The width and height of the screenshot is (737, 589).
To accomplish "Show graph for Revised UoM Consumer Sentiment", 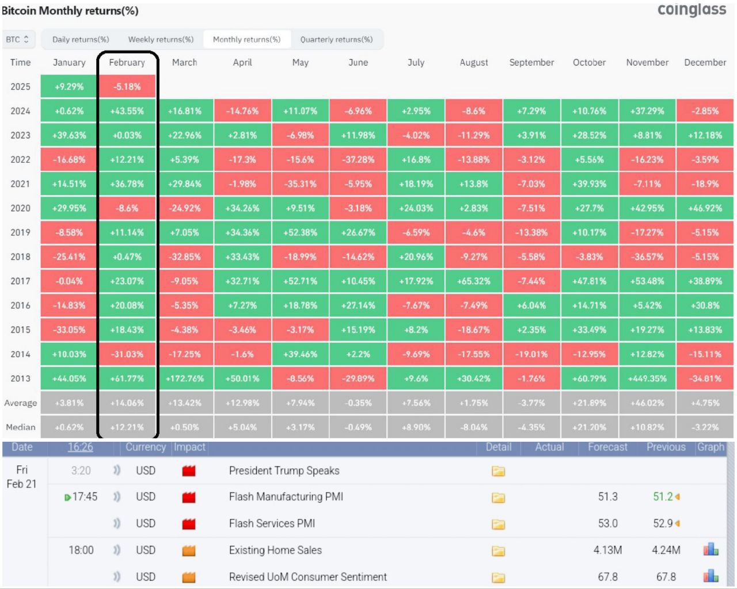I will click(711, 576).
